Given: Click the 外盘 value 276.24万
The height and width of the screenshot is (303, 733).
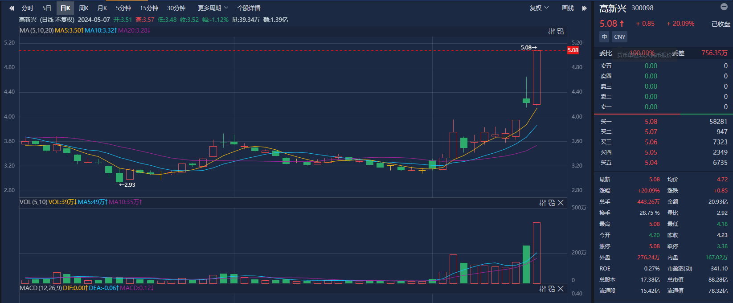Looking at the screenshot, I should (x=648, y=258).
